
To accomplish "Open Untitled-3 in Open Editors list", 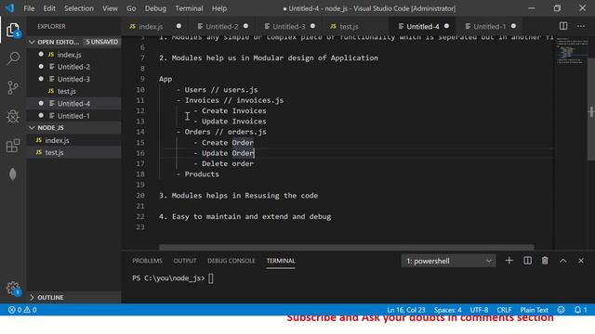I will pyautogui.click(x=73, y=79).
